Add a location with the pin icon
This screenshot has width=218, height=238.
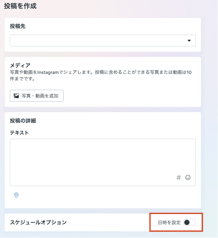click(16, 195)
